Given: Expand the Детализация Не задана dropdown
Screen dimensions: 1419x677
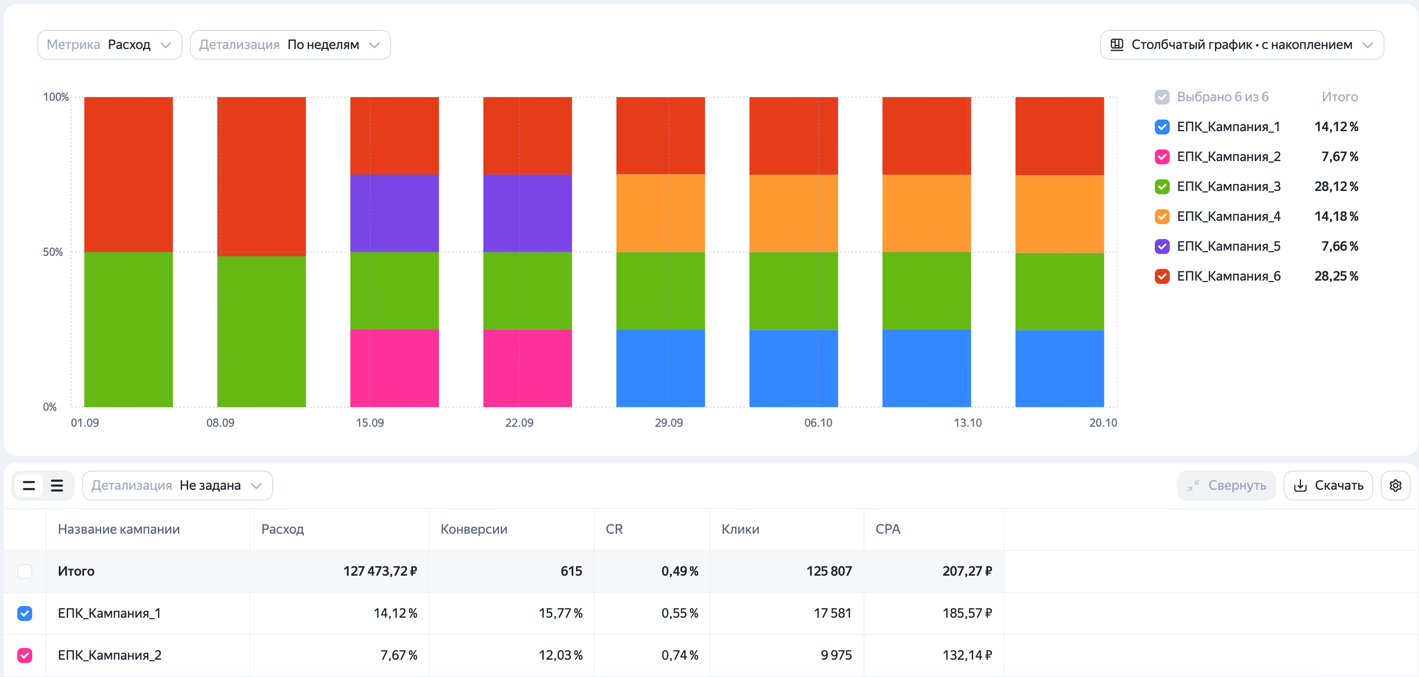Looking at the screenshot, I should coord(177,485).
